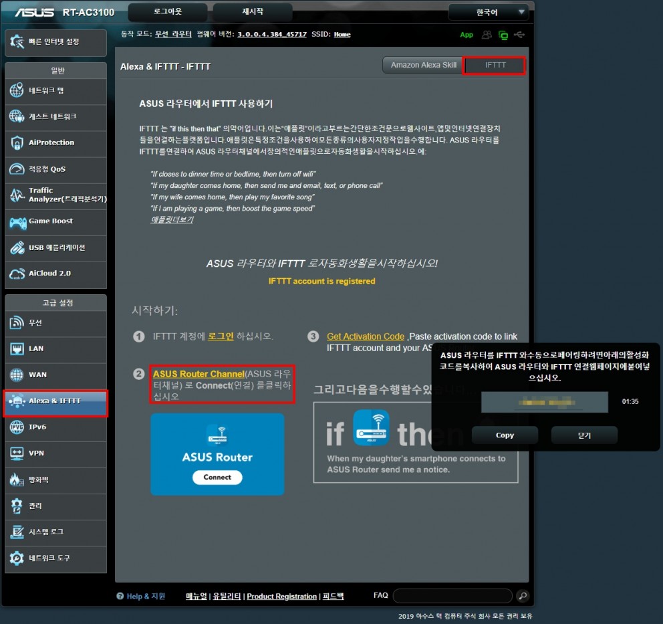
Task: Click the FAQ search magnifier icon
Action: coord(523,596)
